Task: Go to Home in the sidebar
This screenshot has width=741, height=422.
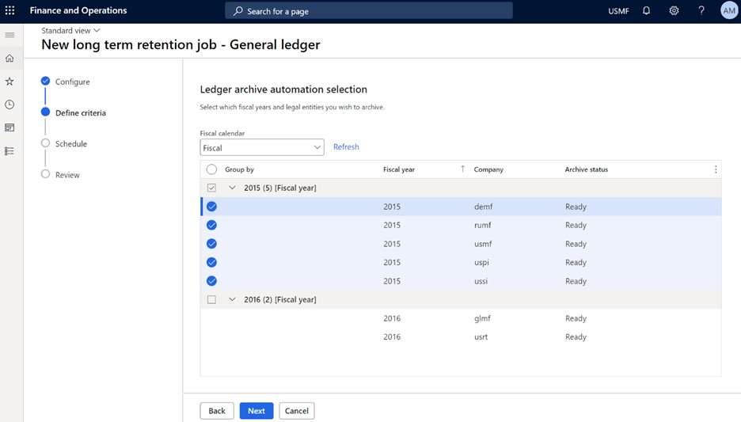Action: 9,59
